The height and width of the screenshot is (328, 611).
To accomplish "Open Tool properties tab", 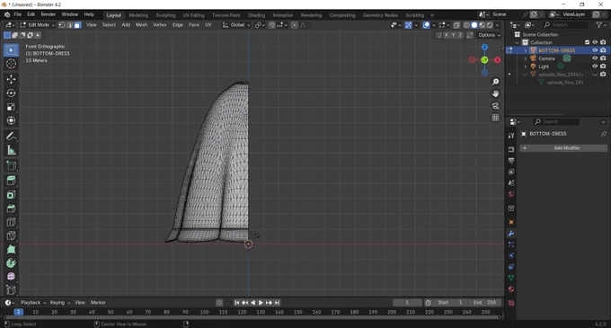I will [511, 136].
